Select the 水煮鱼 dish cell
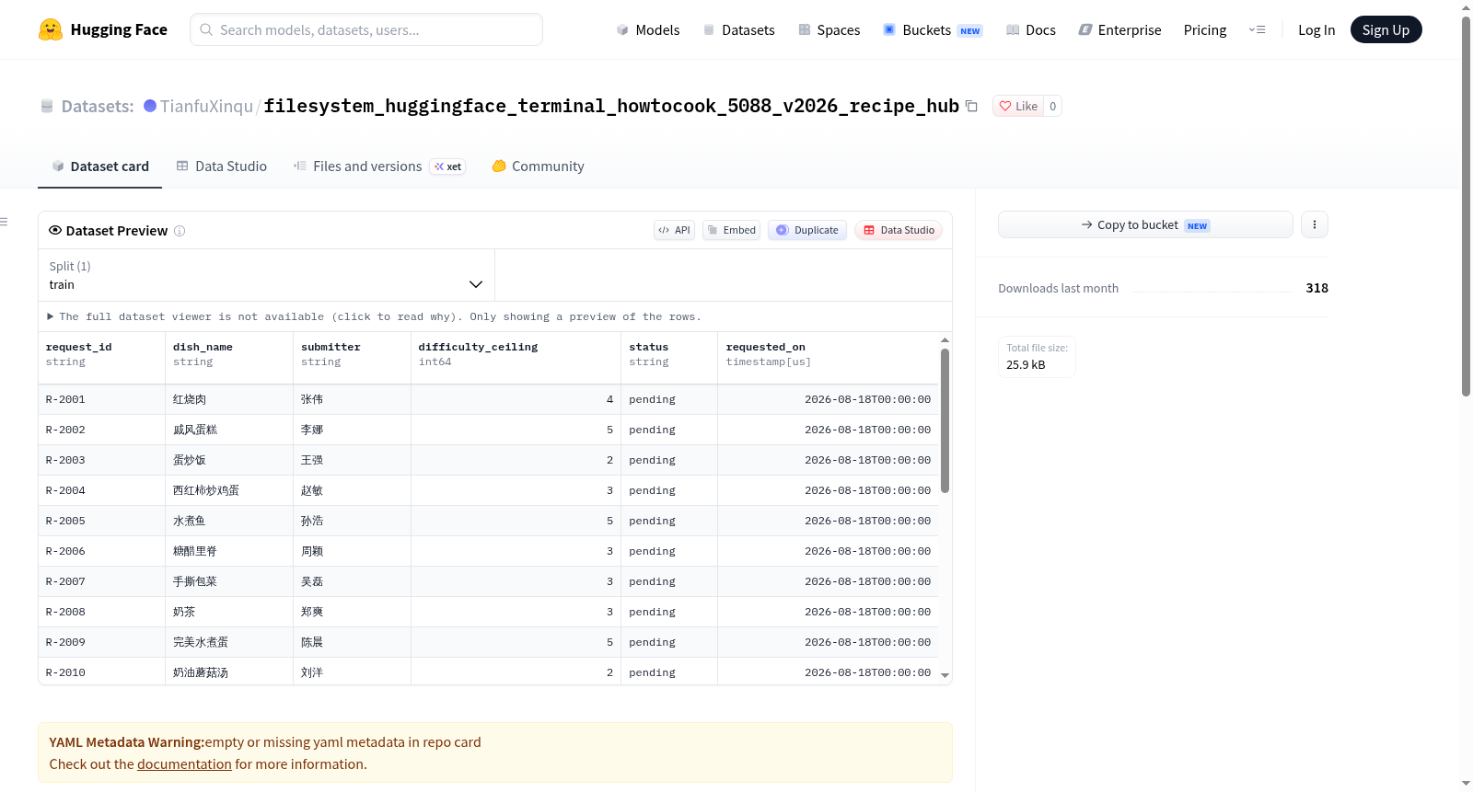1473x792 pixels. point(229,521)
